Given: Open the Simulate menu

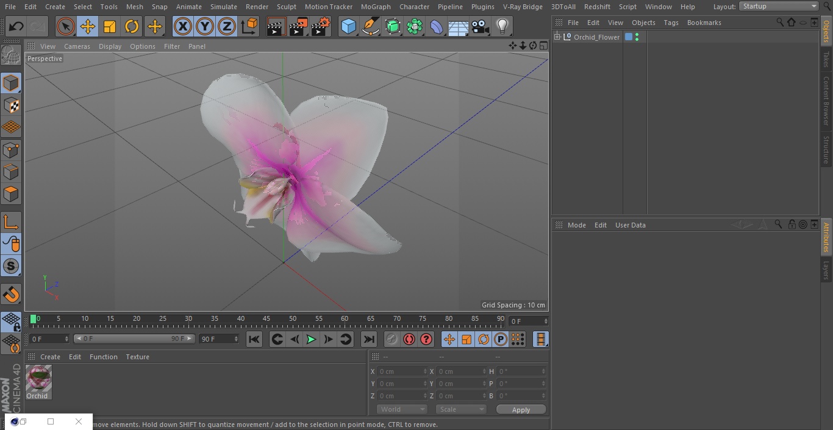Looking at the screenshot, I should (224, 7).
